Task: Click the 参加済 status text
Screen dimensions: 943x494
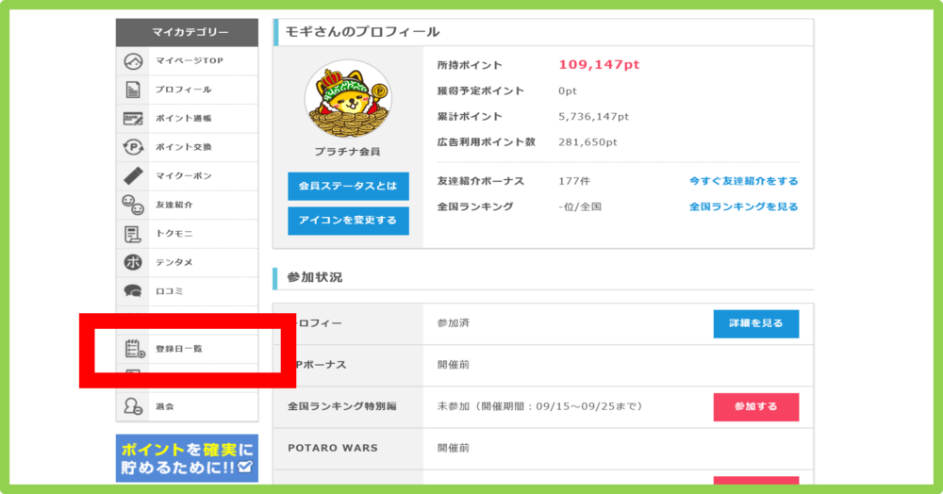Action: [453, 323]
